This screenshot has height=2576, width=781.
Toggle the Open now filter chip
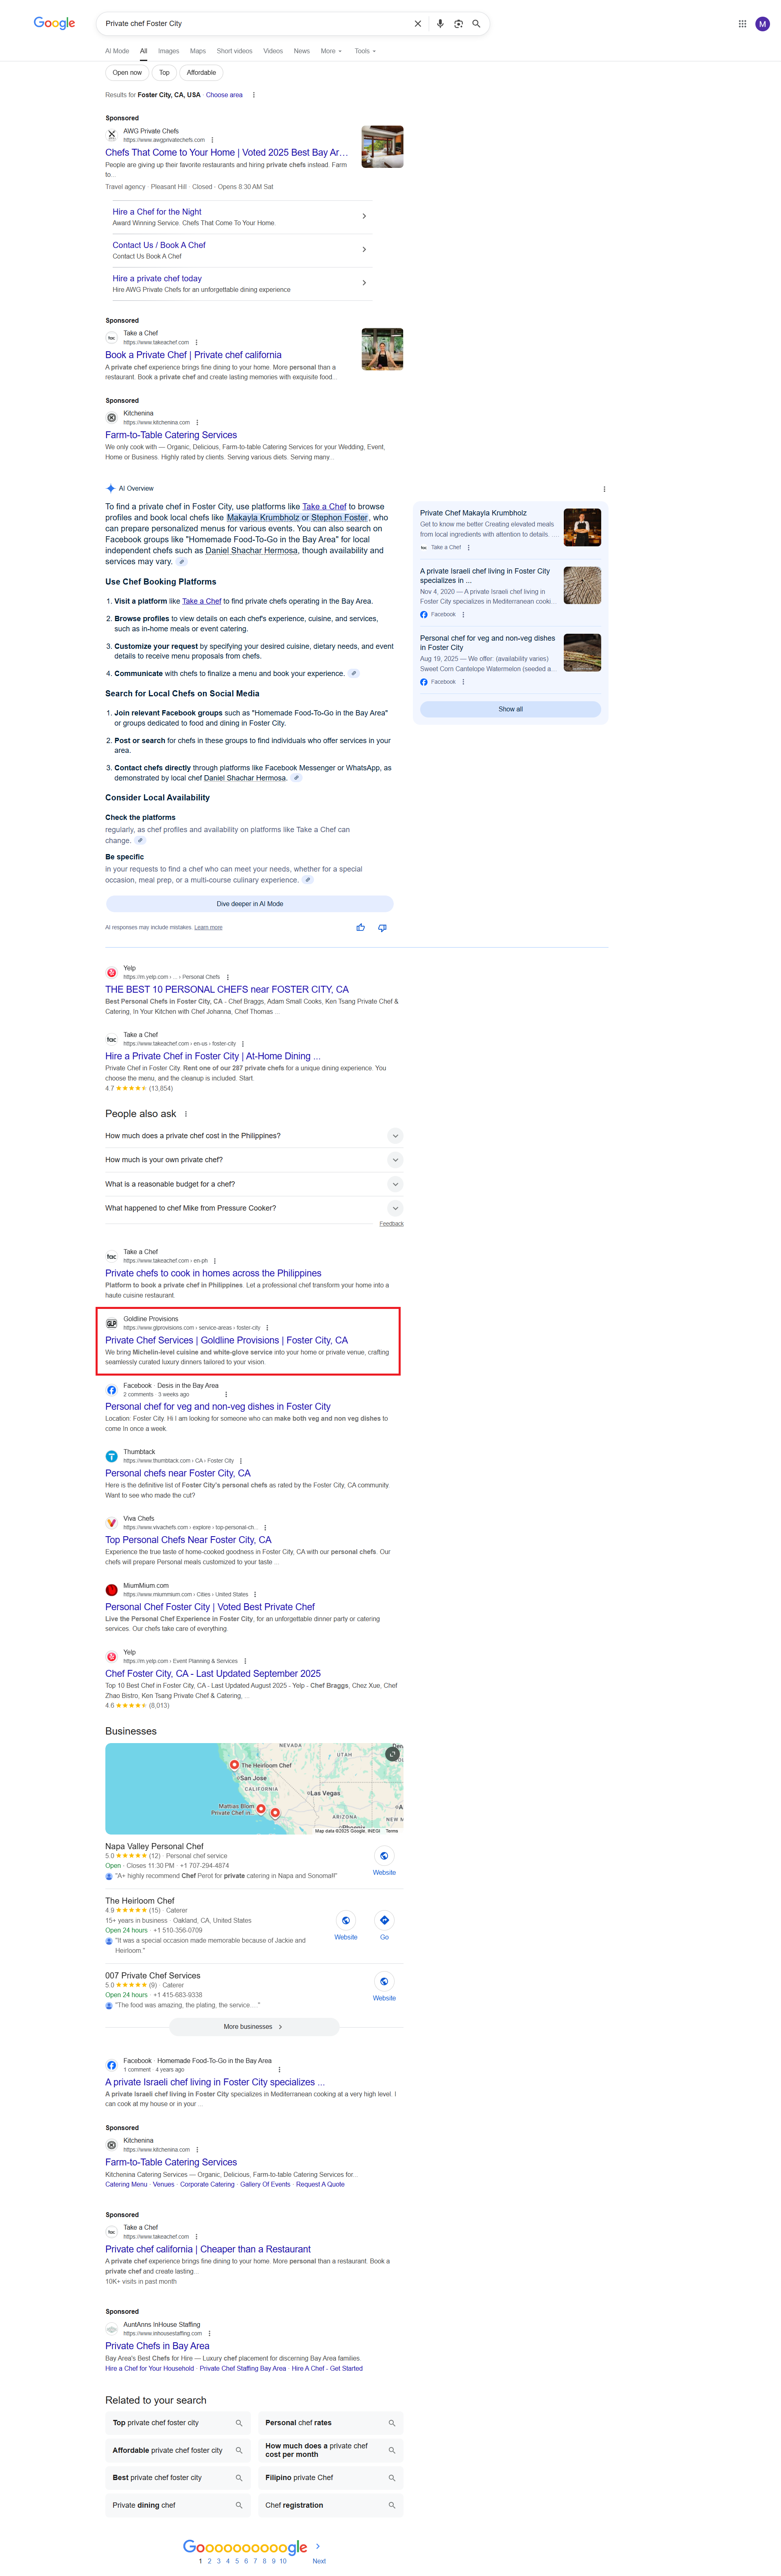[x=127, y=72]
